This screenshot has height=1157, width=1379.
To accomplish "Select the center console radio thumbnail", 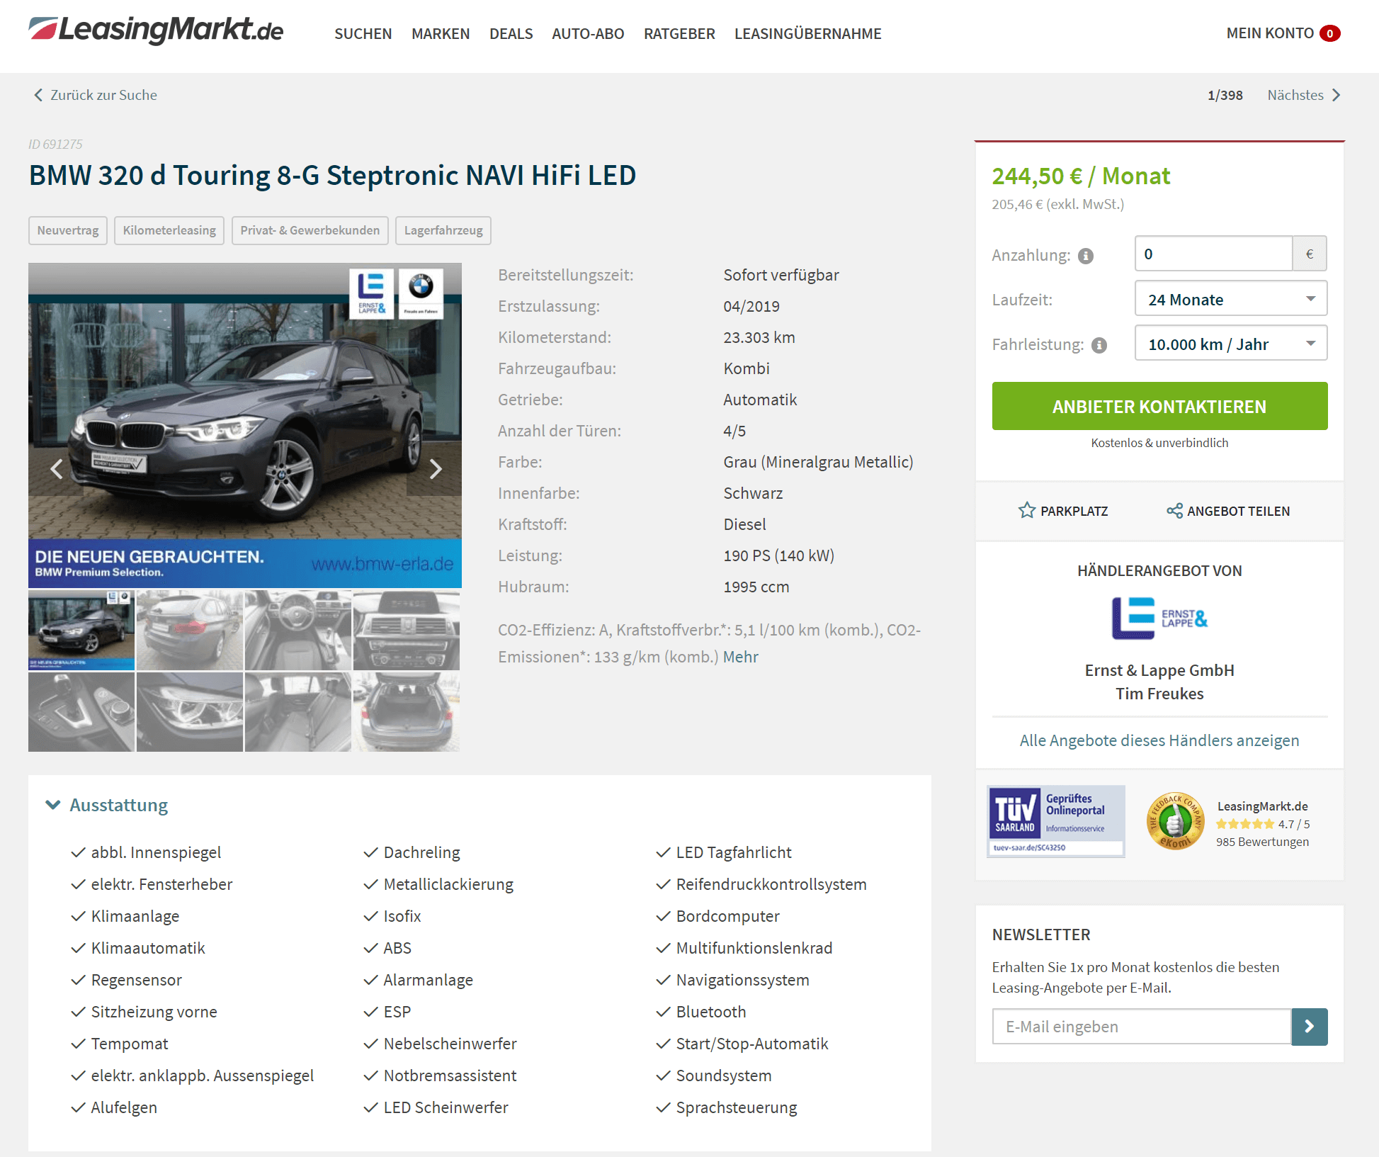I will click(x=407, y=630).
